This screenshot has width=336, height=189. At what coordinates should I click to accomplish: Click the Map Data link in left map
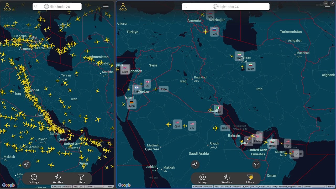click(x=78, y=187)
